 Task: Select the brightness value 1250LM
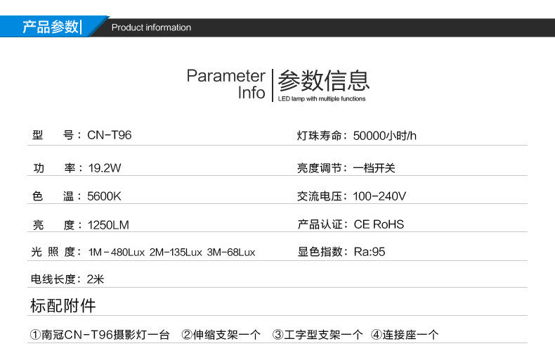(108, 225)
